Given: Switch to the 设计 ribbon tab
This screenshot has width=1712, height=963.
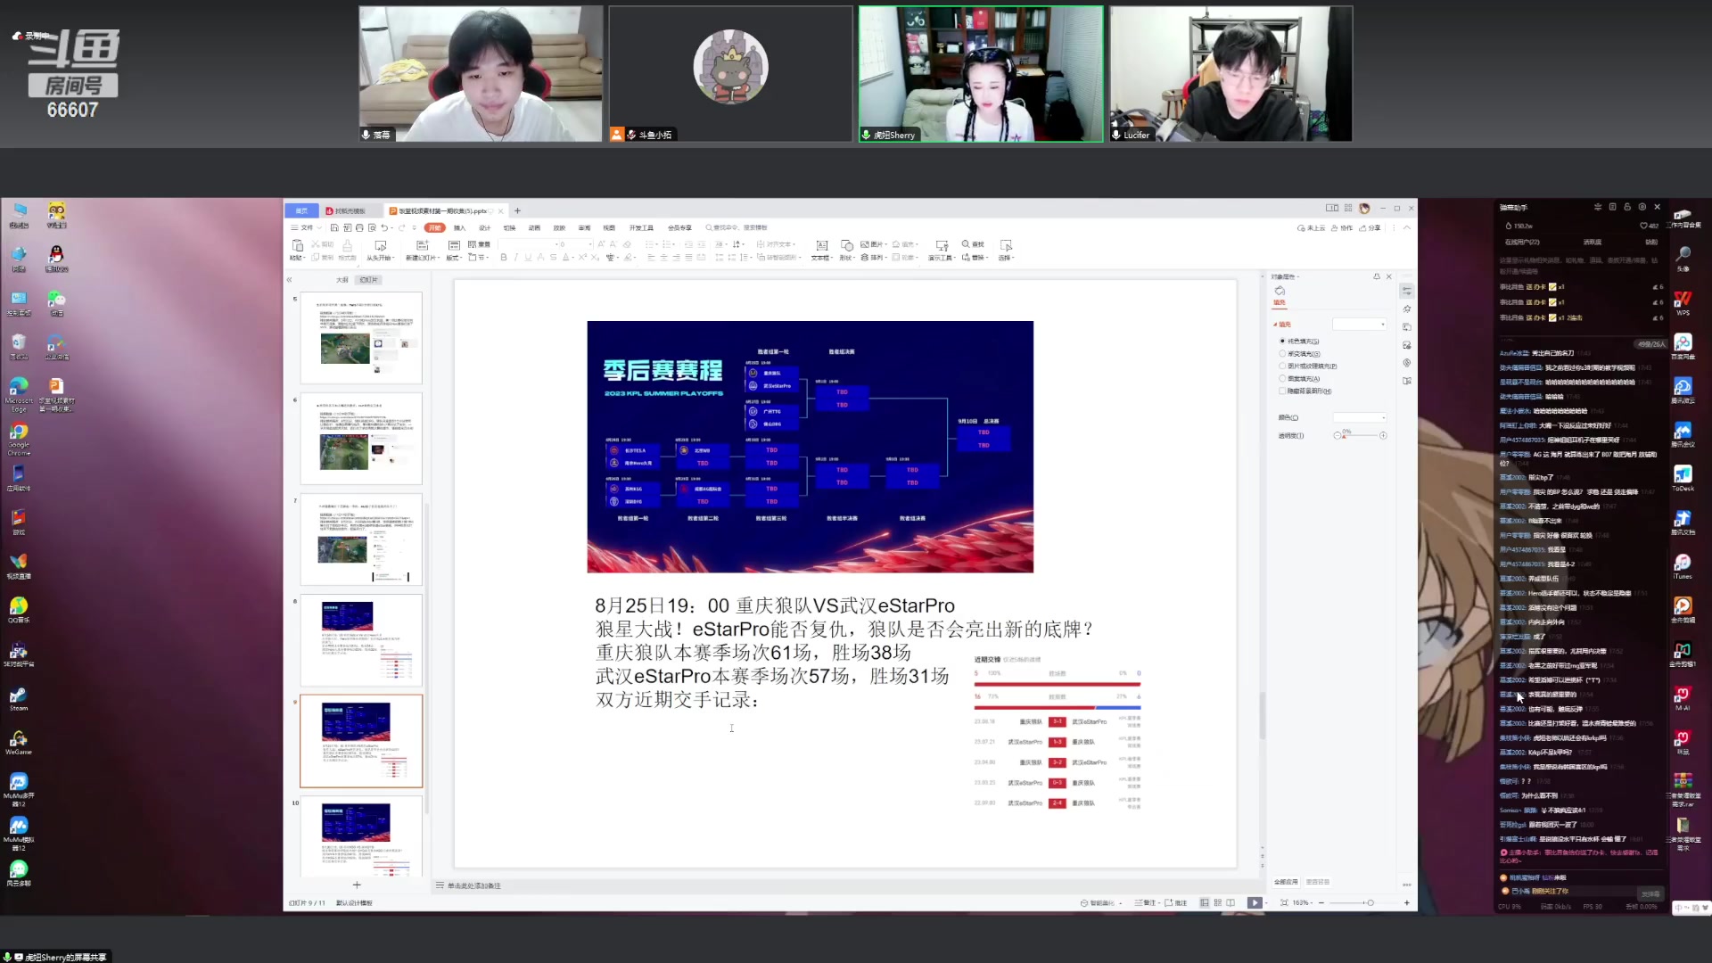Looking at the screenshot, I should coord(484,228).
